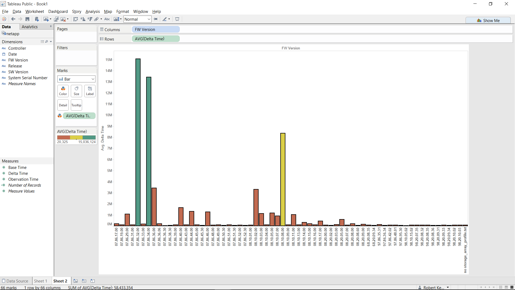
Task: Open the Dashboard menu
Action: (x=58, y=11)
